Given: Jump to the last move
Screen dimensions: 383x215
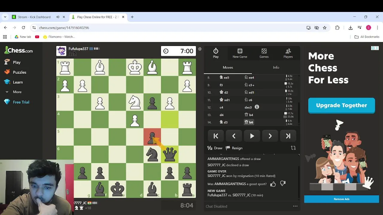Looking at the screenshot, I should tap(288, 136).
